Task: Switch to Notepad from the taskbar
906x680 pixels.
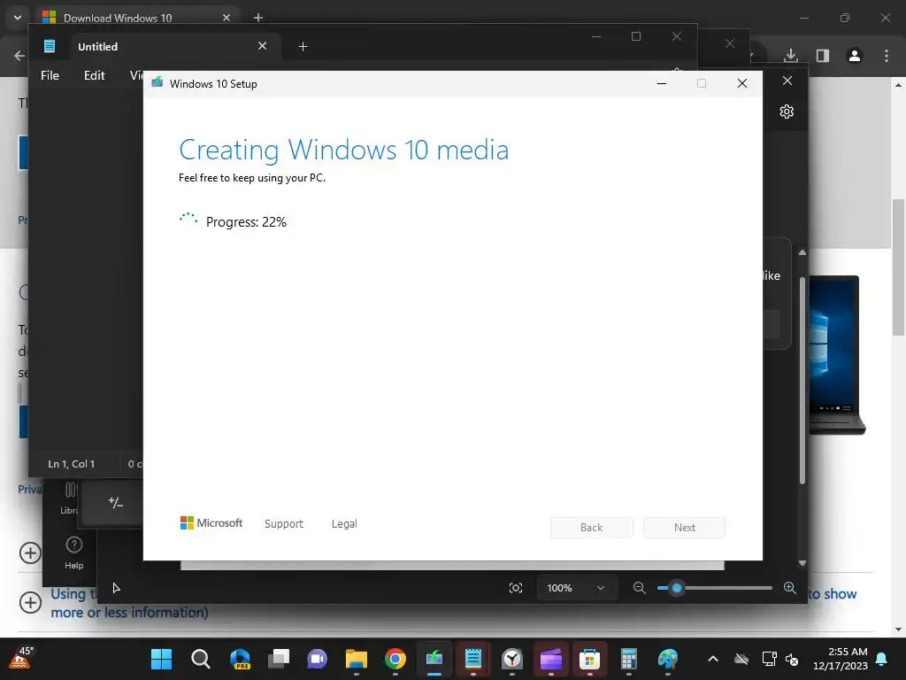Action: coord(473,659)
